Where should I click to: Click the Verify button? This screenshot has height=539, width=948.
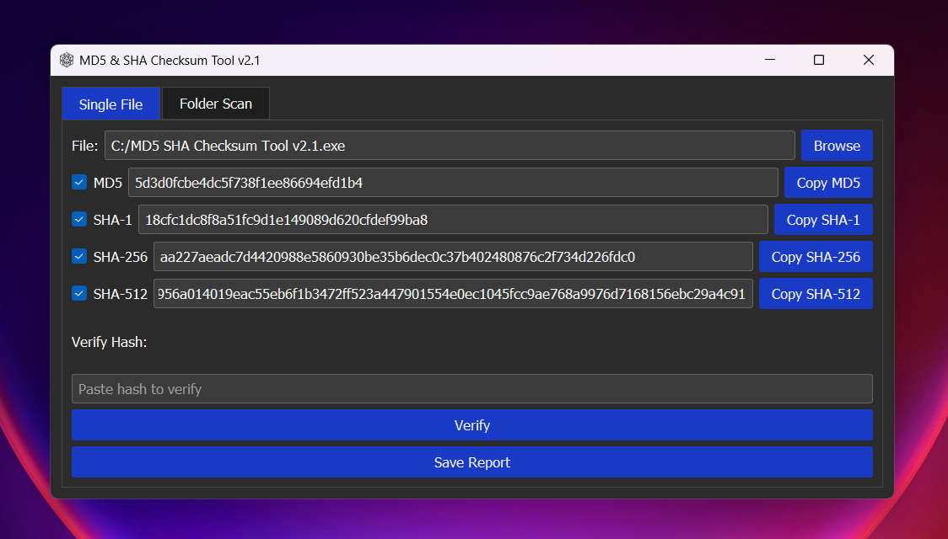coord(471,425)
